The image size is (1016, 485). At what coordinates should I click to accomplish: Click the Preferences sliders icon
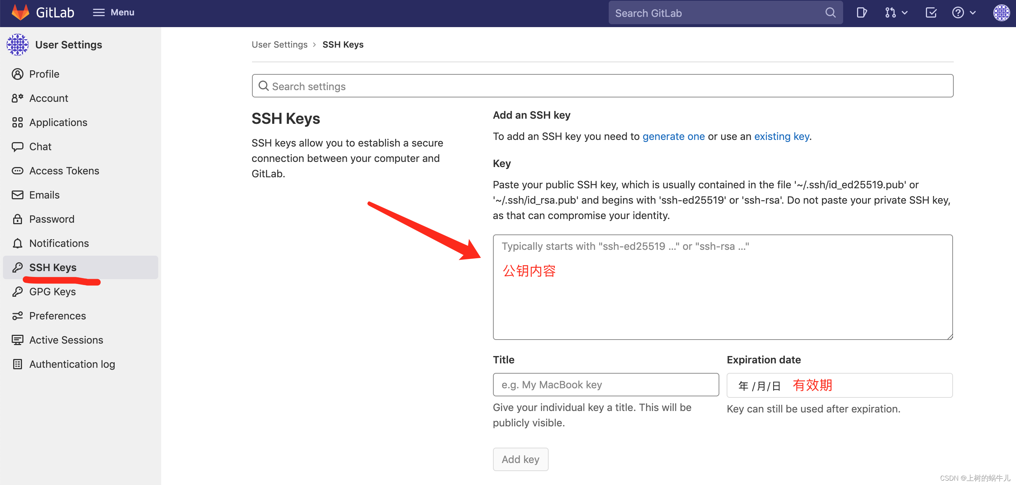[17, 316]
